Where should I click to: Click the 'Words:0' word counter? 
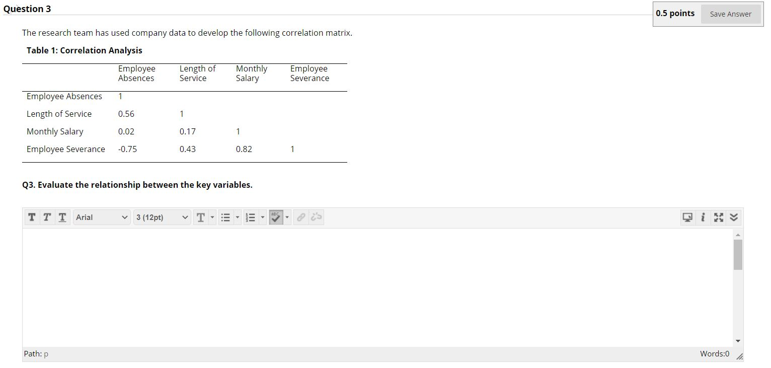coord(714,354)
